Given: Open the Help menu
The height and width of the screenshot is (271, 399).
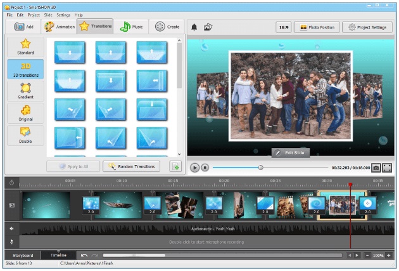Looking at the screenshot, I should (79, 15).
